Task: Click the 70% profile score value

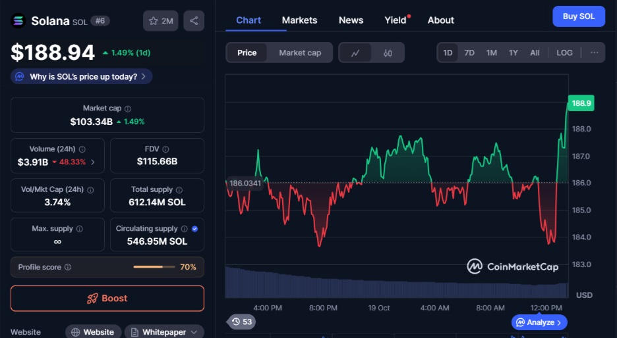Action: click(x=188, y=267)
